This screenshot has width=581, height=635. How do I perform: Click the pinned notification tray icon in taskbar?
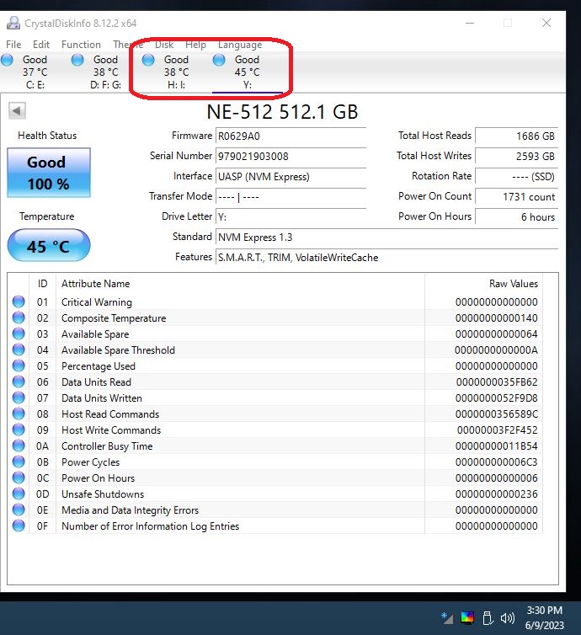(x=447, y=618)
